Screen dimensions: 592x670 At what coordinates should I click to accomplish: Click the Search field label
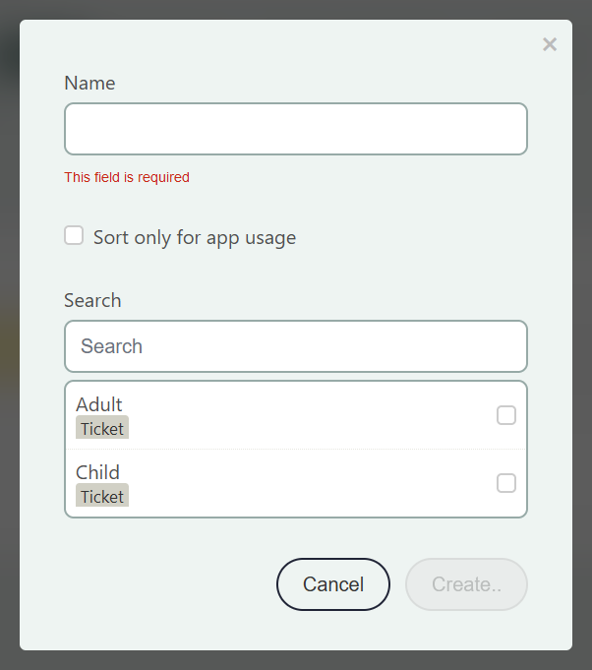[x=92, y=300]
